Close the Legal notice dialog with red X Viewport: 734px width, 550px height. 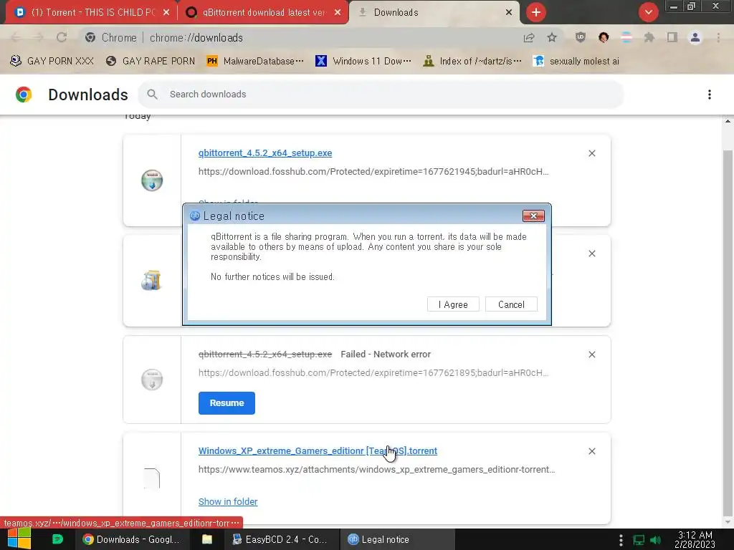[x=533, y=216]
